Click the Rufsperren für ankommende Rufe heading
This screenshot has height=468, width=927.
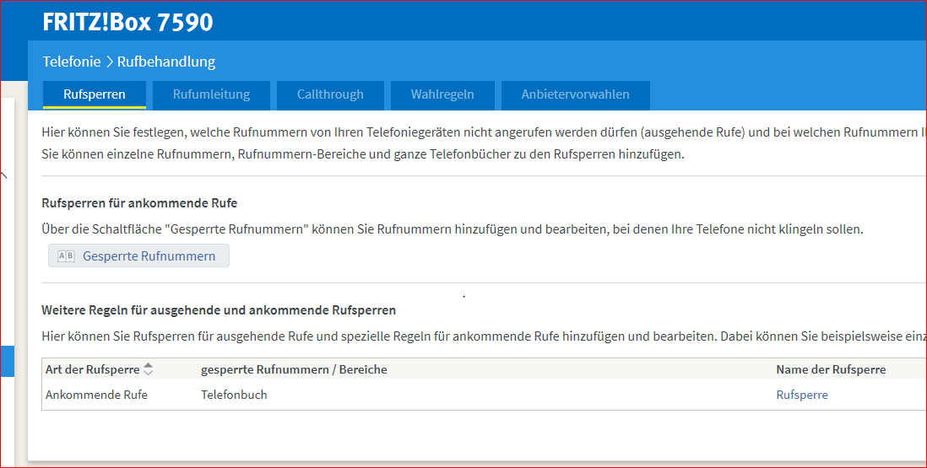(139, 203)
